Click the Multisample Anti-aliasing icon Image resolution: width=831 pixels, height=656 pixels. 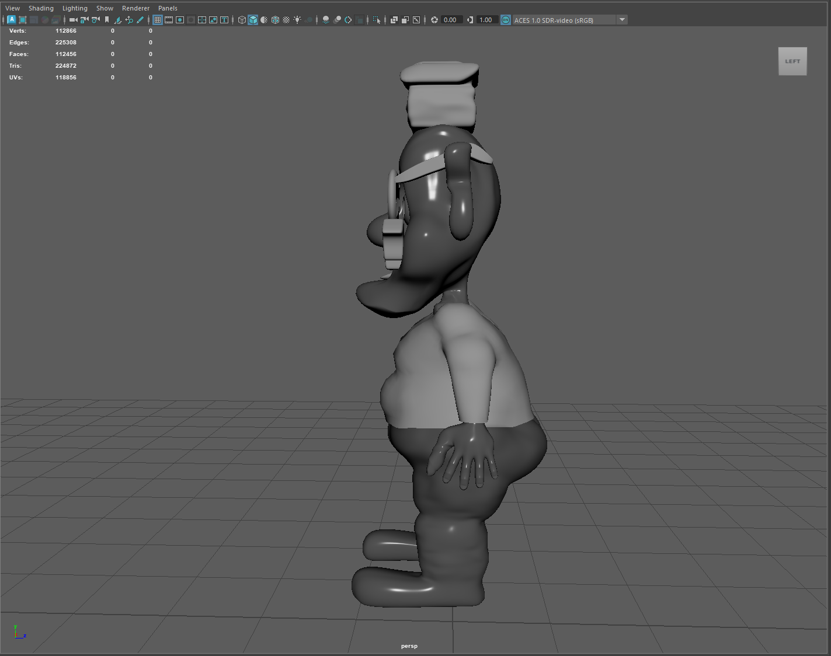(x=348, y=20)
